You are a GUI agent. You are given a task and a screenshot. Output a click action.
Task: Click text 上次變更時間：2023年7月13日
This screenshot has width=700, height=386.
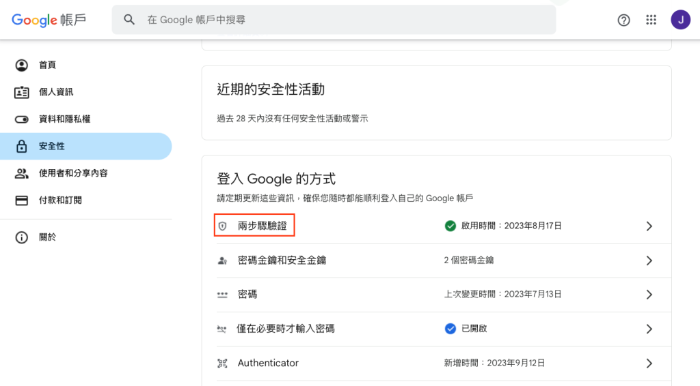[502, 295]
